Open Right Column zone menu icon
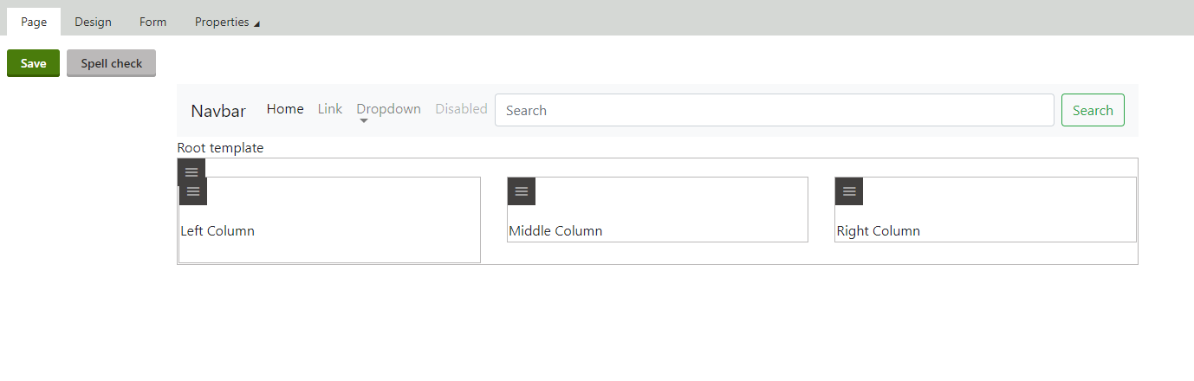Image resolution: width=1194 pixels, height=381 pixels. pyautogui.click(x=849, y=191)
